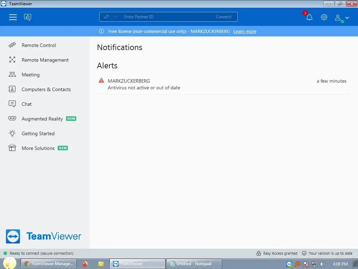Click 'Easy Access granted' text

pos(280,253)
